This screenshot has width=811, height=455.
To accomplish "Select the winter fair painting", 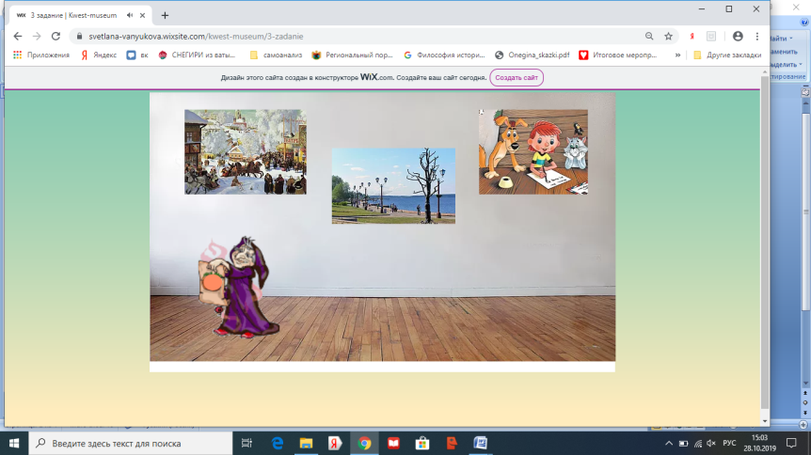I will pos(246,152).
